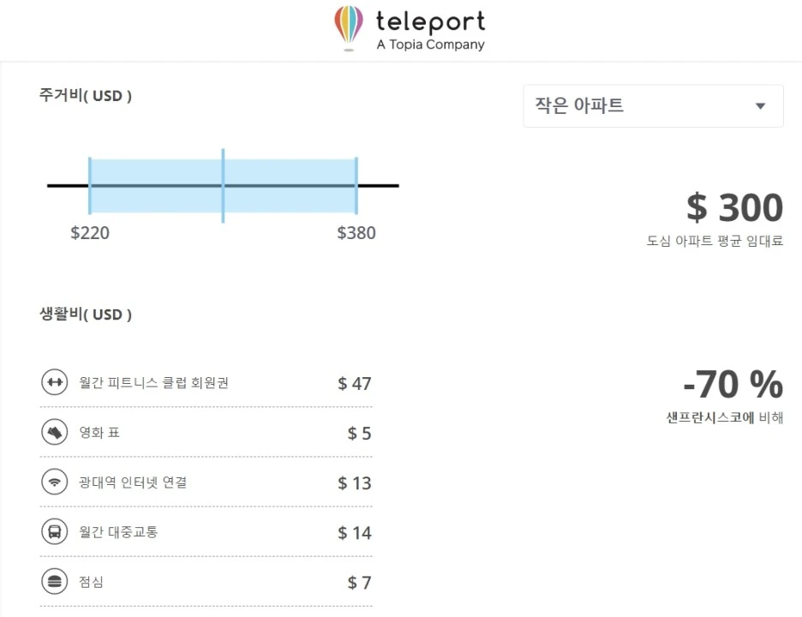Image resolution: width=802 pixels, height=617 pixels.
Task: Click the $220 minimum marker on range bar
Action: [x=90, y=185]
